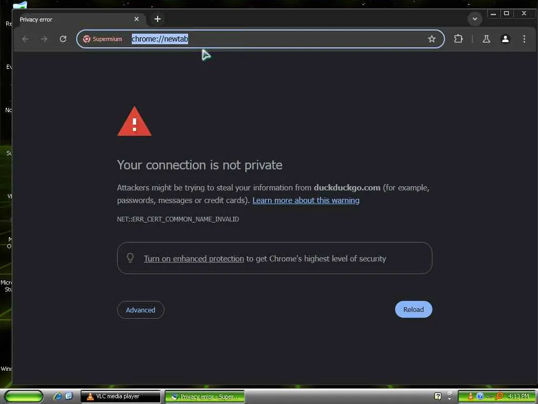
Task: Bookmark this page with the star icon
Action: [x=432, y=39]
